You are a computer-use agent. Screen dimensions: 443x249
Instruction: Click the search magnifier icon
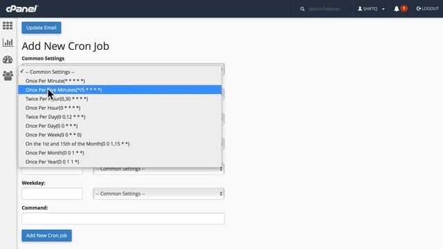click(302, 9)
